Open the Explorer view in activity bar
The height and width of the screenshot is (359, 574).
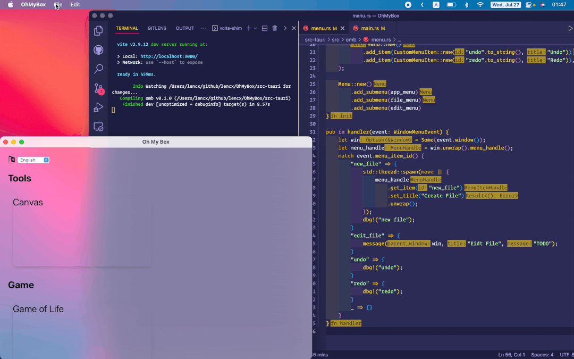point(98,31)
